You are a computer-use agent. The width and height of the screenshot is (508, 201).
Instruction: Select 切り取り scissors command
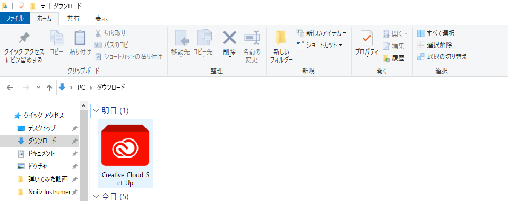(x=110, y=33)
